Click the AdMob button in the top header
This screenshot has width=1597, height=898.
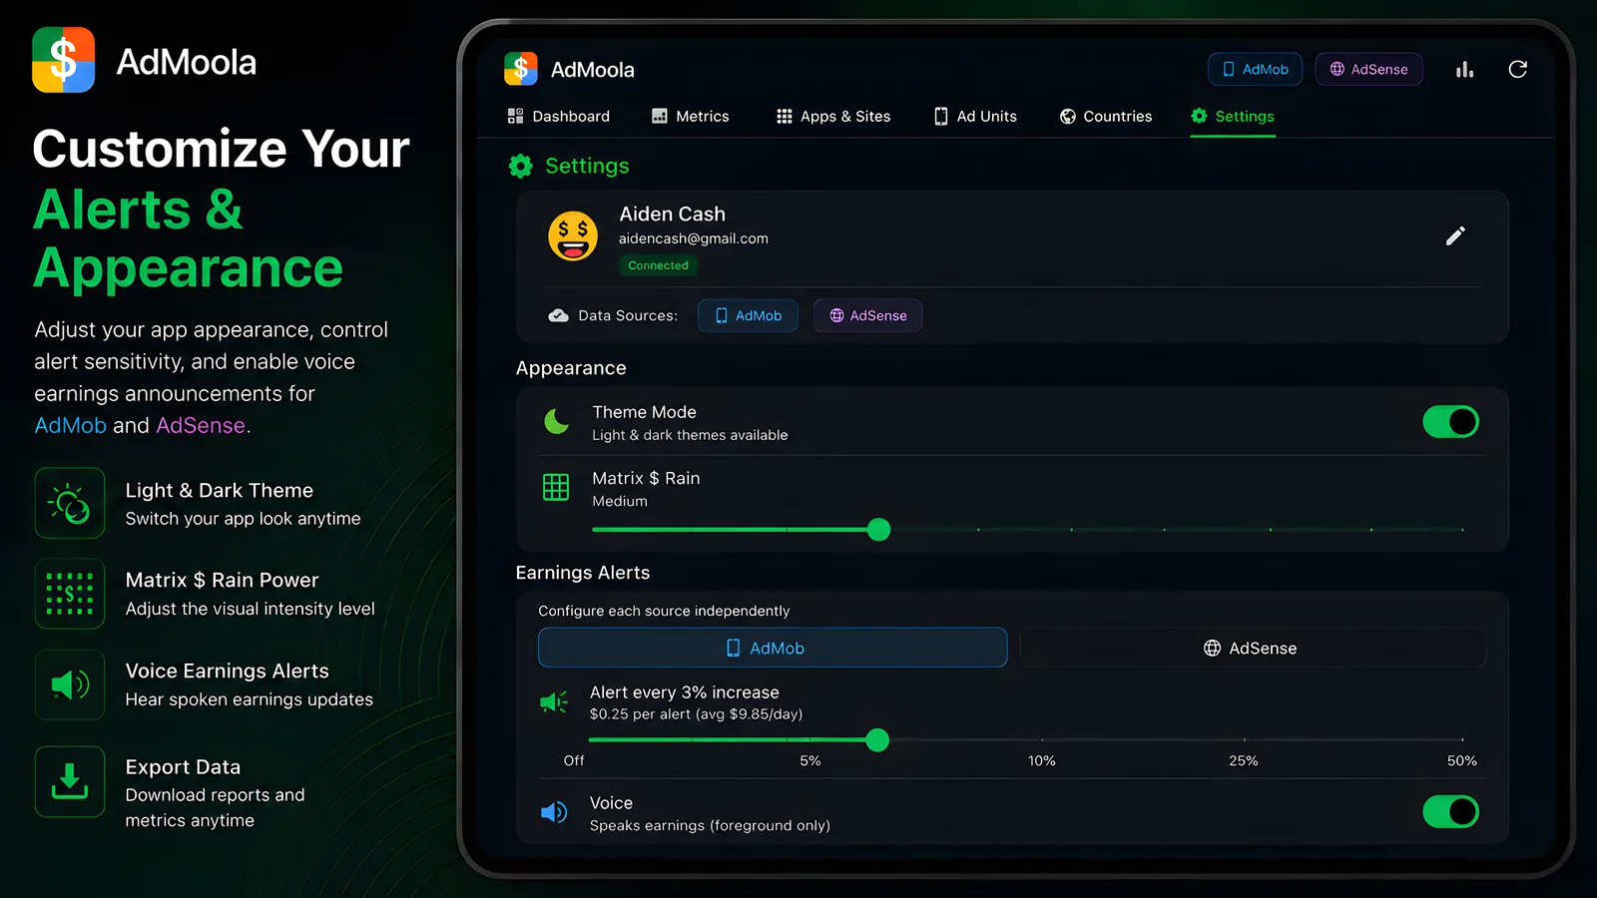click(x=1255, y=69)
